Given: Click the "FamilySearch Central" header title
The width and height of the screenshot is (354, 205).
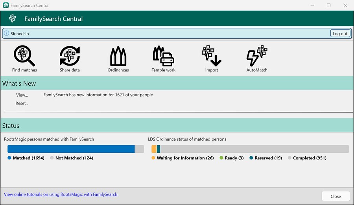Looking at the screenshot, I should [x=53, y=19].
